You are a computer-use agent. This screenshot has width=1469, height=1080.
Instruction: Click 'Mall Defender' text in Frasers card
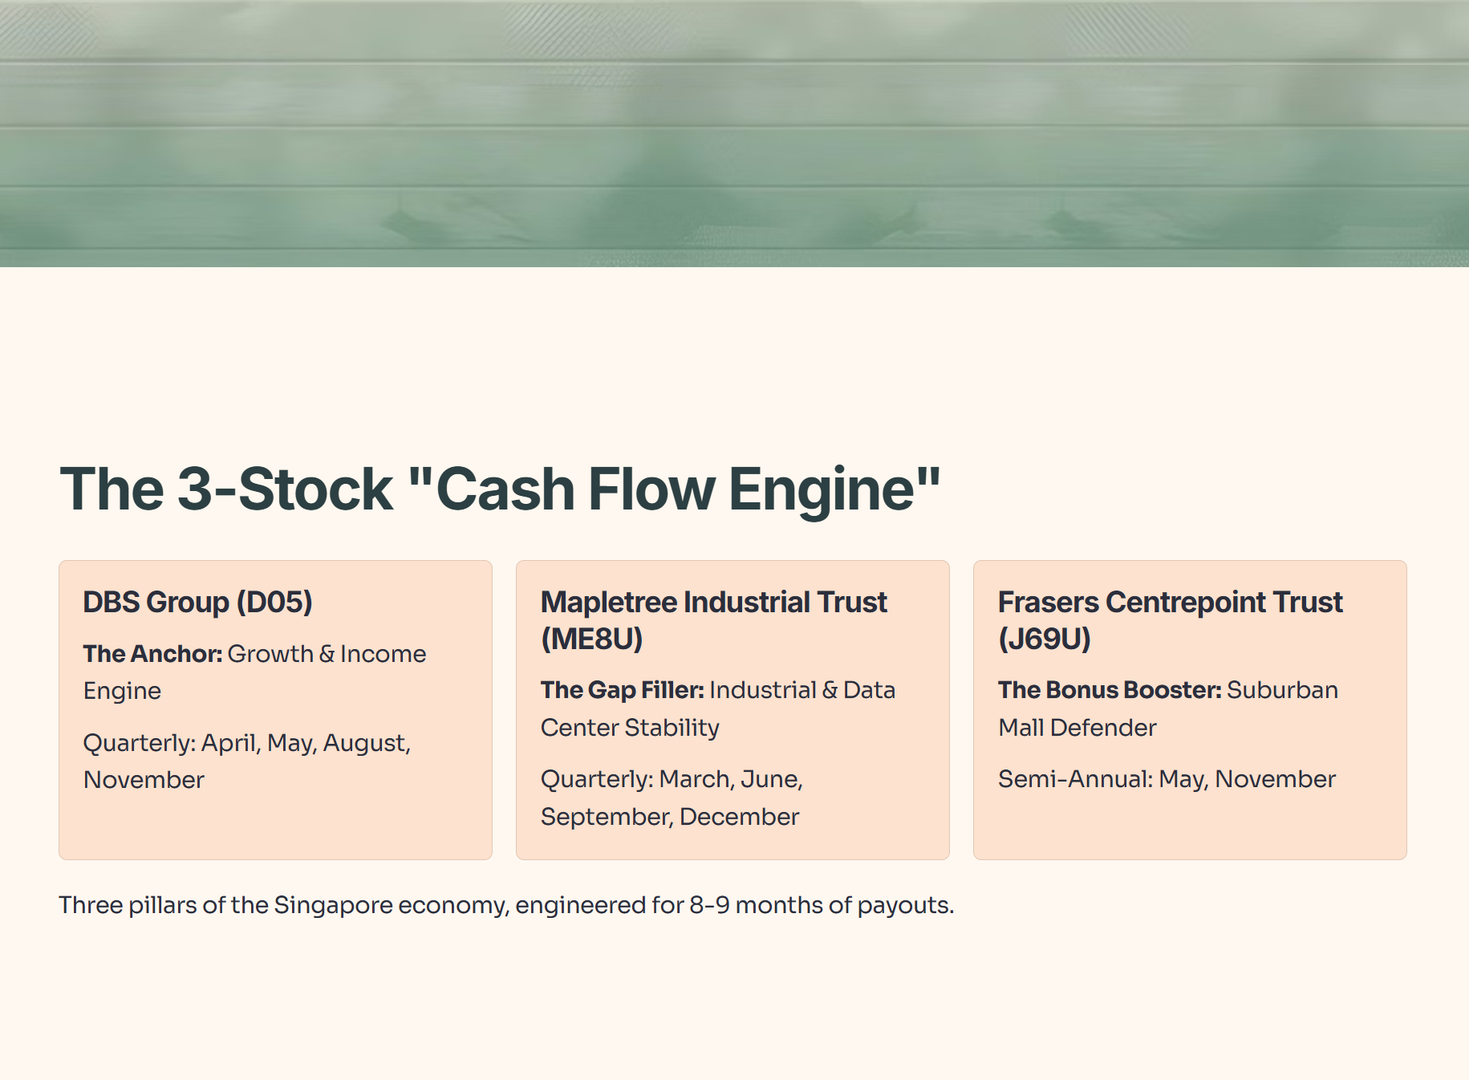(x=1077, y=728)
